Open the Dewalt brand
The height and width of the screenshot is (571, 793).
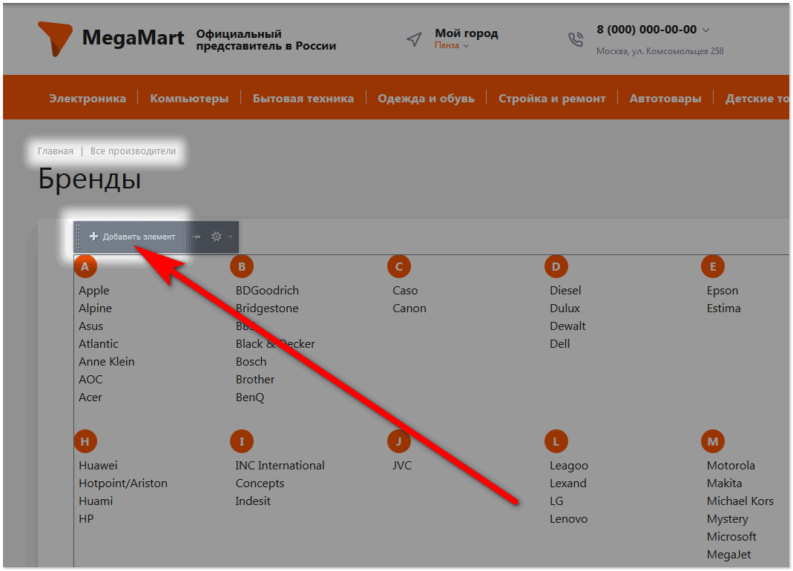567,326
